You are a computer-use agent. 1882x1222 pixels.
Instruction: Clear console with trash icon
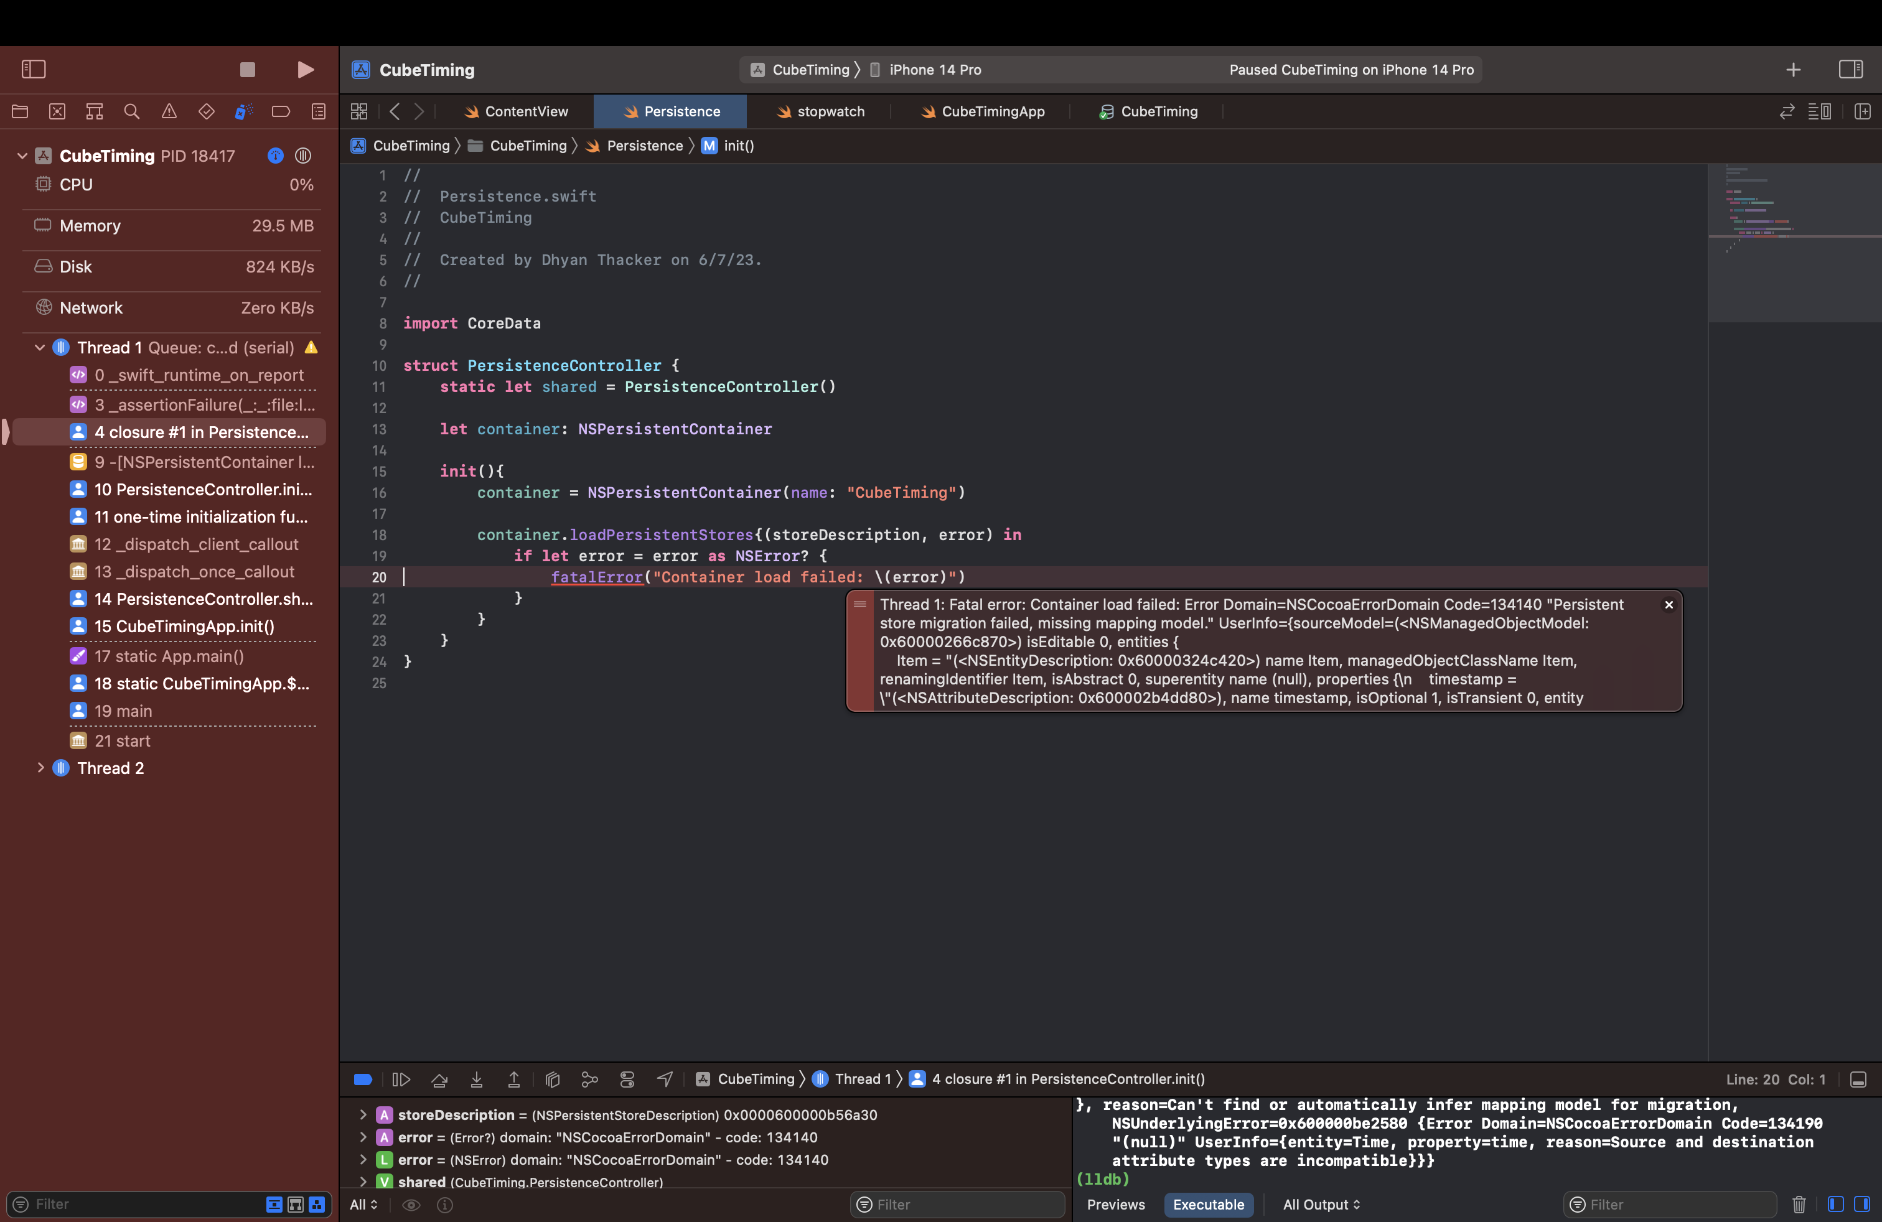(1798, 1205)
